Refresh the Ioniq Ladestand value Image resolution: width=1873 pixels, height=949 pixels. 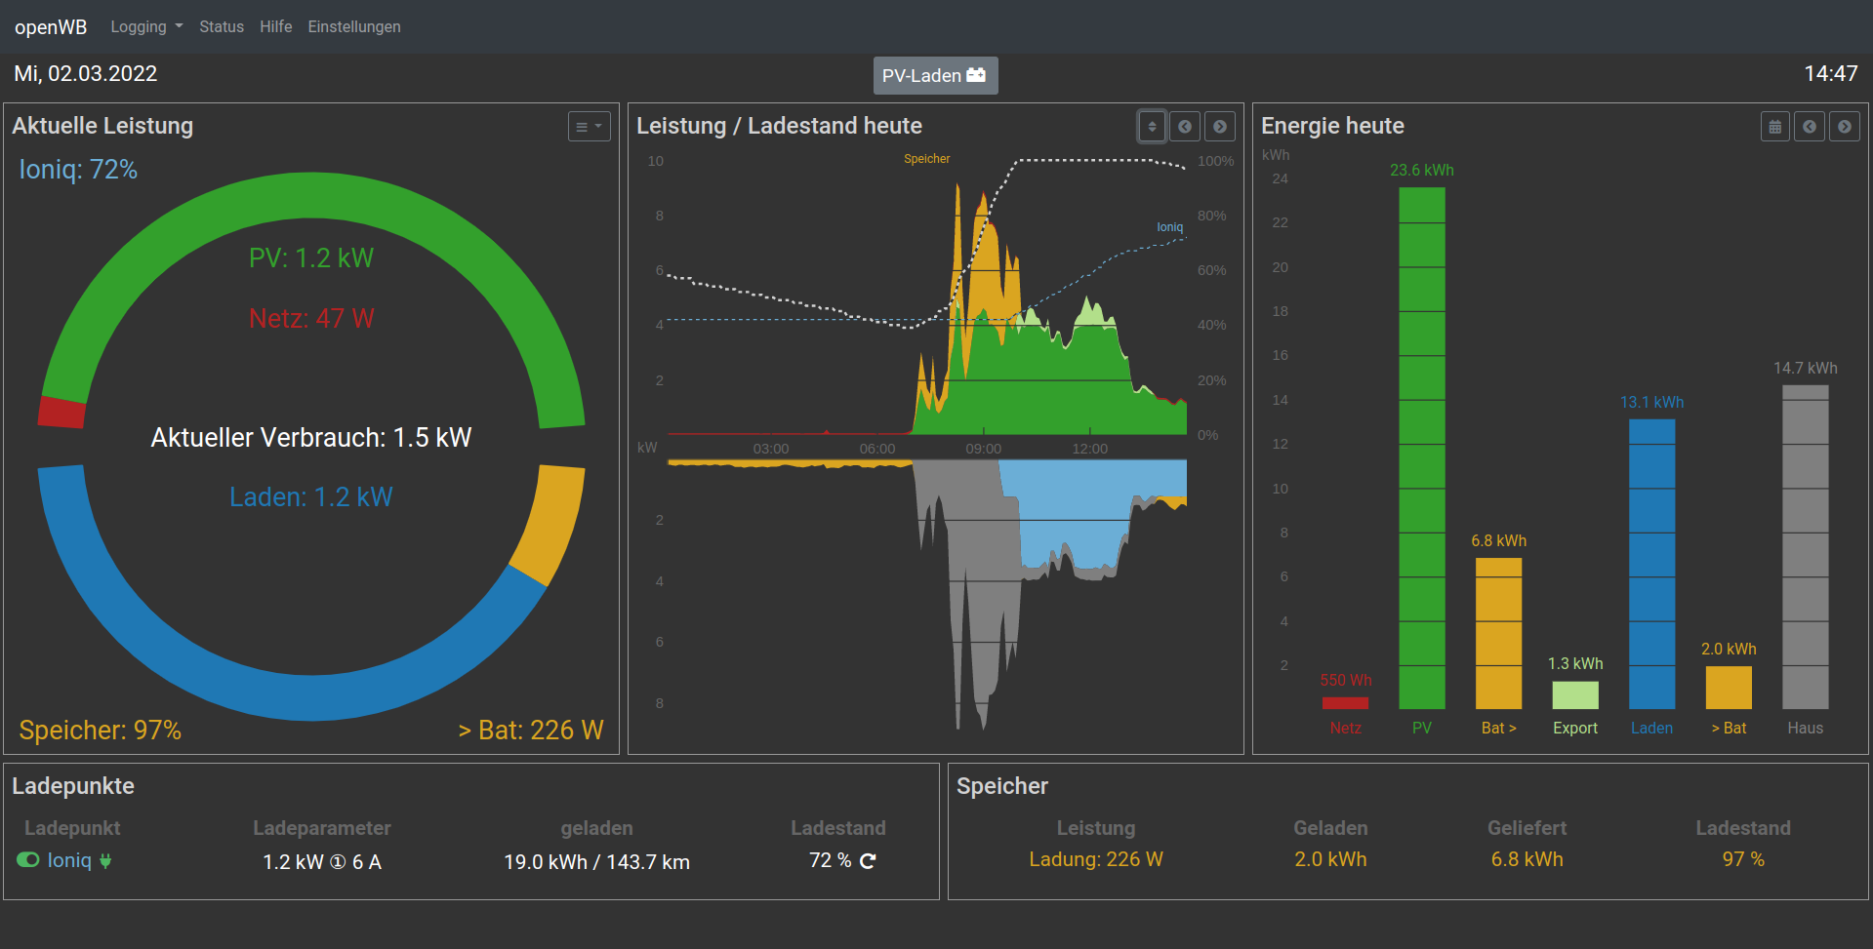pos(868,860)
